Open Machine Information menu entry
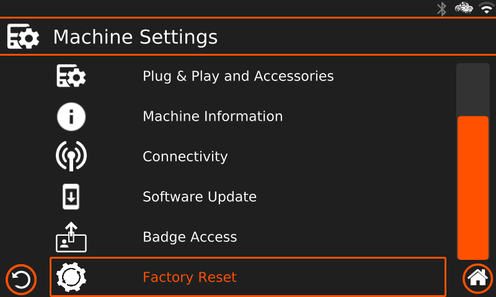 click(x=248, y=116)
